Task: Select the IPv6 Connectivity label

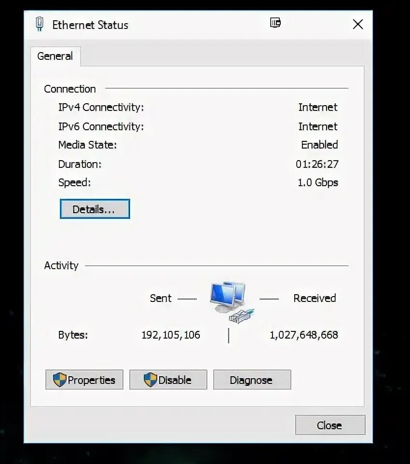Action: (101, 126)
